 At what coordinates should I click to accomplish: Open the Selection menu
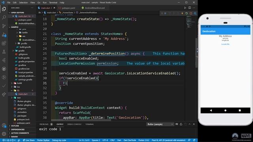click(x=23, y=3)
